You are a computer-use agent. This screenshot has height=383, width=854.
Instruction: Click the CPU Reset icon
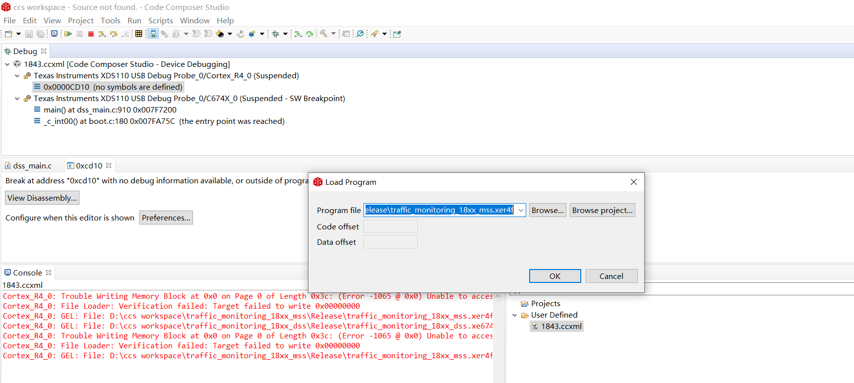(196, 34)
